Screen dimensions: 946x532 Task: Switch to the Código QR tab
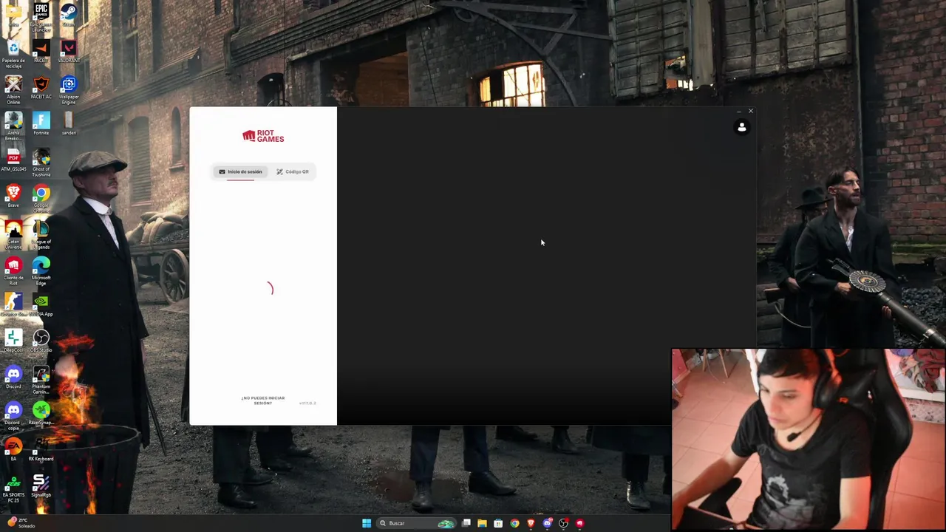(x=293, y=171)
